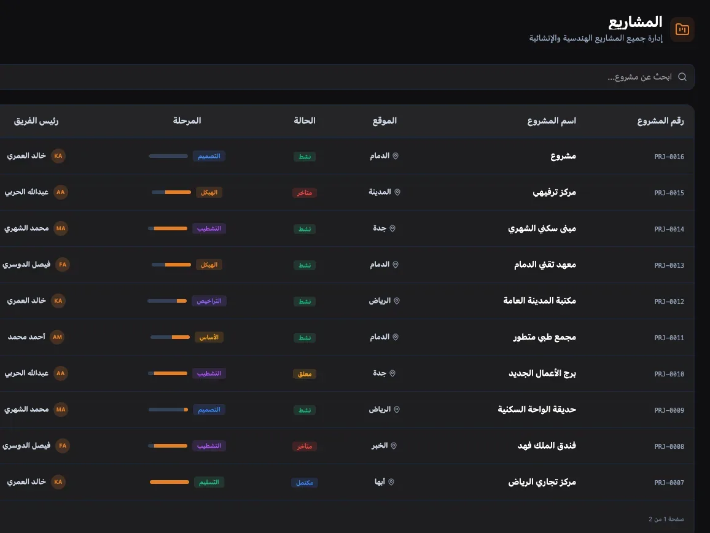
Task: Click متأخر status badge in PRJ-0015 row
Action: tap(304, 192)
